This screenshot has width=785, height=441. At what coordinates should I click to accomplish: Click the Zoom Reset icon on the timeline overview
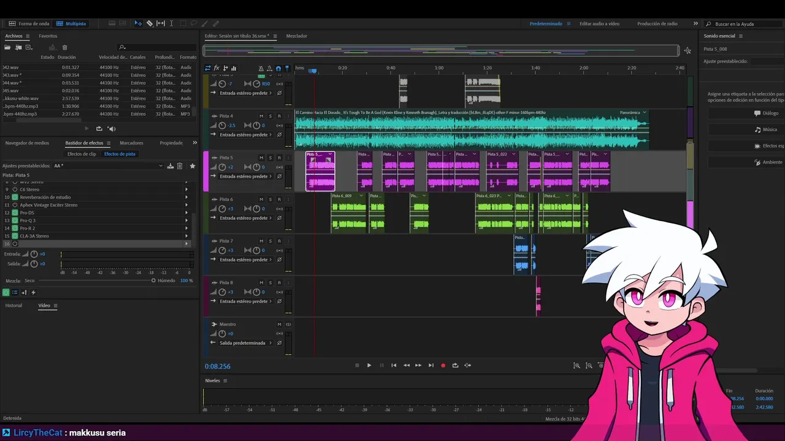687,50
